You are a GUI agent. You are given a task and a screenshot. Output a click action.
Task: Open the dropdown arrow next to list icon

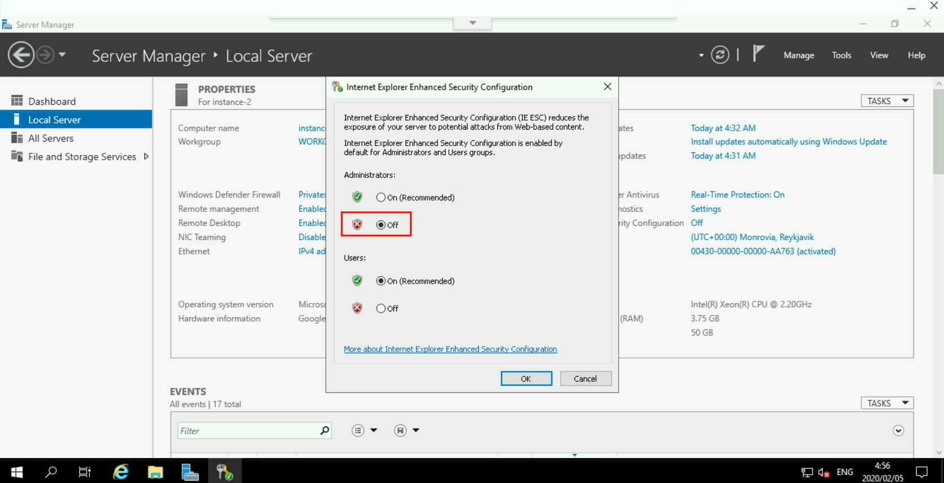[374, 430]
